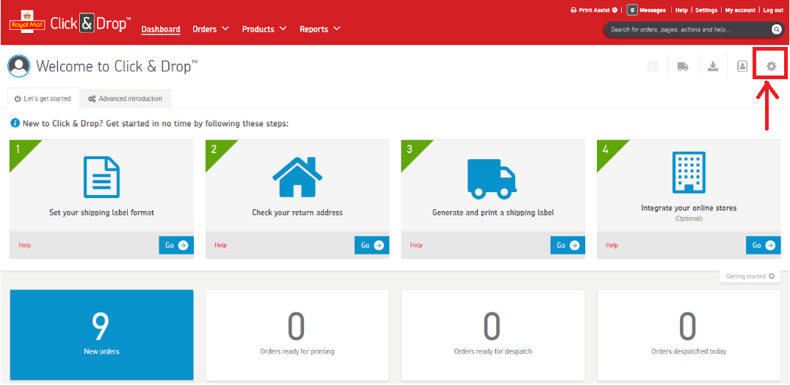Image resolution: width=790 pixels, height=385 pixels.
Task: Log out of Click & Drop
Action: pyautogui.click(x=773, y=10)
